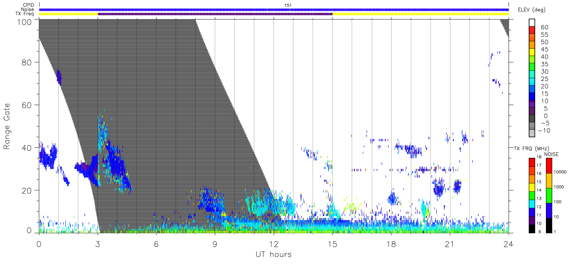Image resolution: width=572 pixels, height=264 pixels.
Task: Click the black bottom segment of TX FRQ colorbar
Action: [532, 229]
